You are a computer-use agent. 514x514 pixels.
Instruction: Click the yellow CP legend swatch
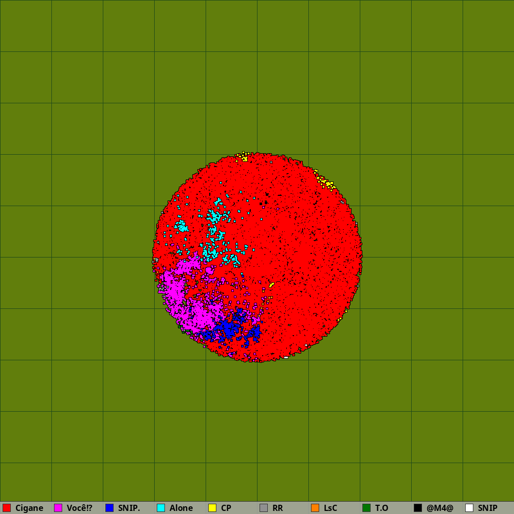(x=212, y=508)
